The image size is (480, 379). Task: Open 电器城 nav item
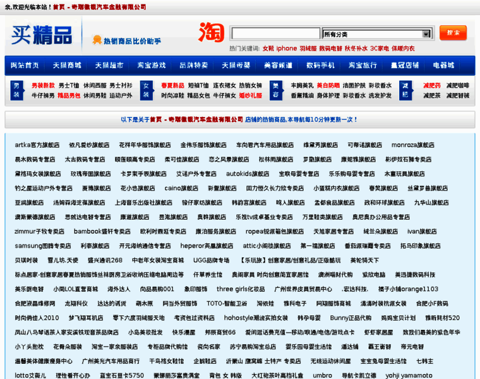[x=443, y=65]
